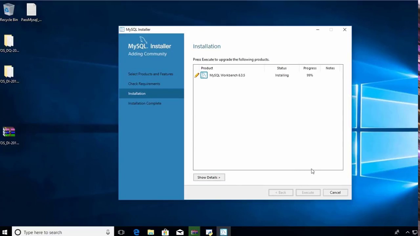Click the Product column header

(x=207, y=68)
